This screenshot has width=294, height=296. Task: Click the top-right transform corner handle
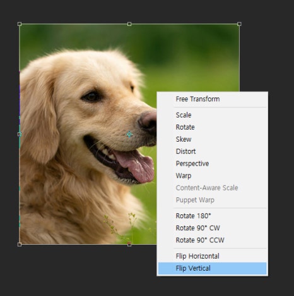coord(239,24)
